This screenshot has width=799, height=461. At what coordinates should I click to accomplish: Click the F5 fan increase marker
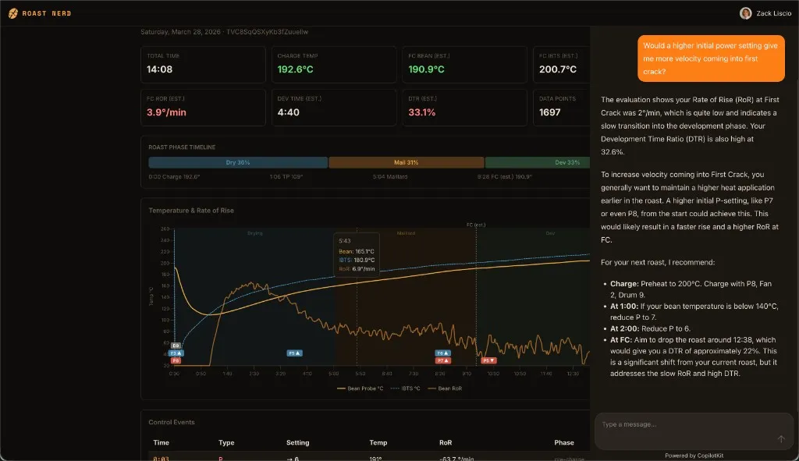pyautogui.click(x=294, y=353)
